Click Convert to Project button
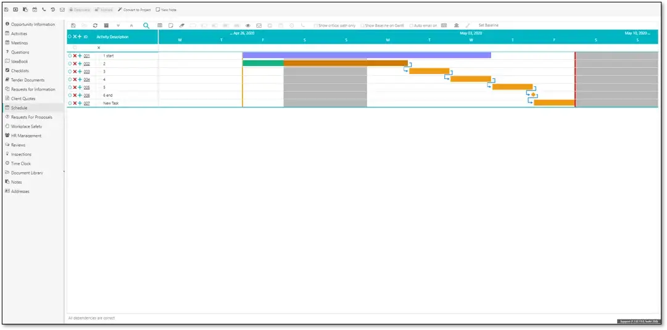667x330 pixels. coord(135,9)
